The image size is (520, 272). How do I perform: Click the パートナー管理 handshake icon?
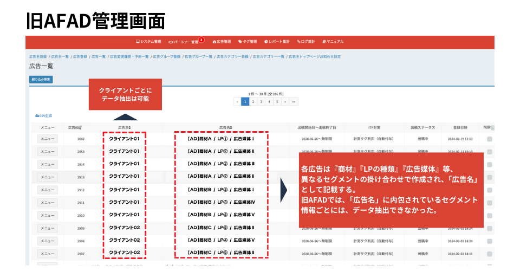(x=171, y=42)
